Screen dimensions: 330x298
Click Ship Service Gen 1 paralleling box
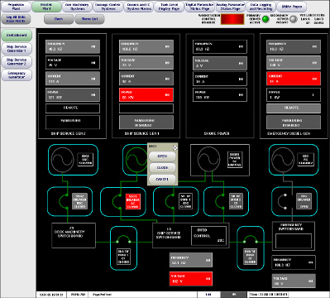pyautogui.click(x=146, y=123)
